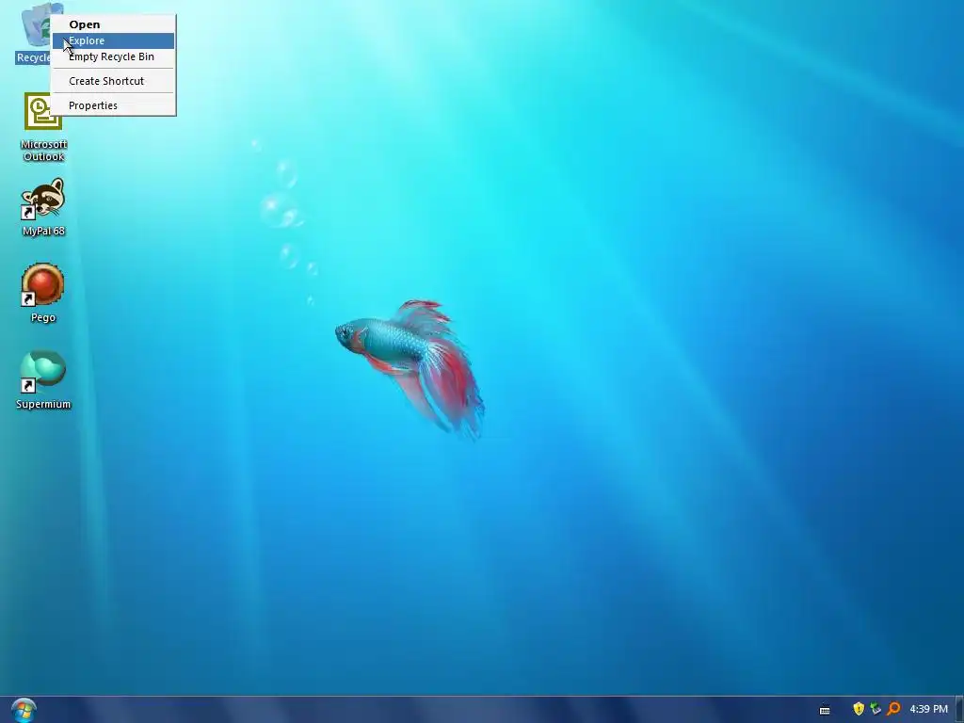Choose Empty Recycle Bin in context menu
964x723 pixels.
click(x=113, y=56)
